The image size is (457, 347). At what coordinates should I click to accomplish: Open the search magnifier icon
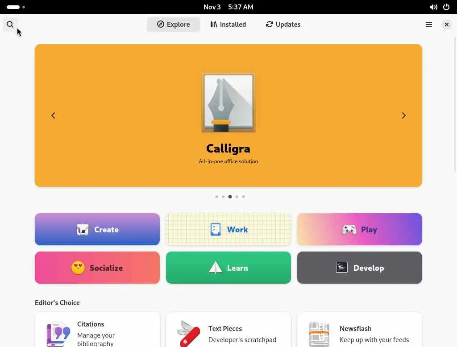pos(10,25)
